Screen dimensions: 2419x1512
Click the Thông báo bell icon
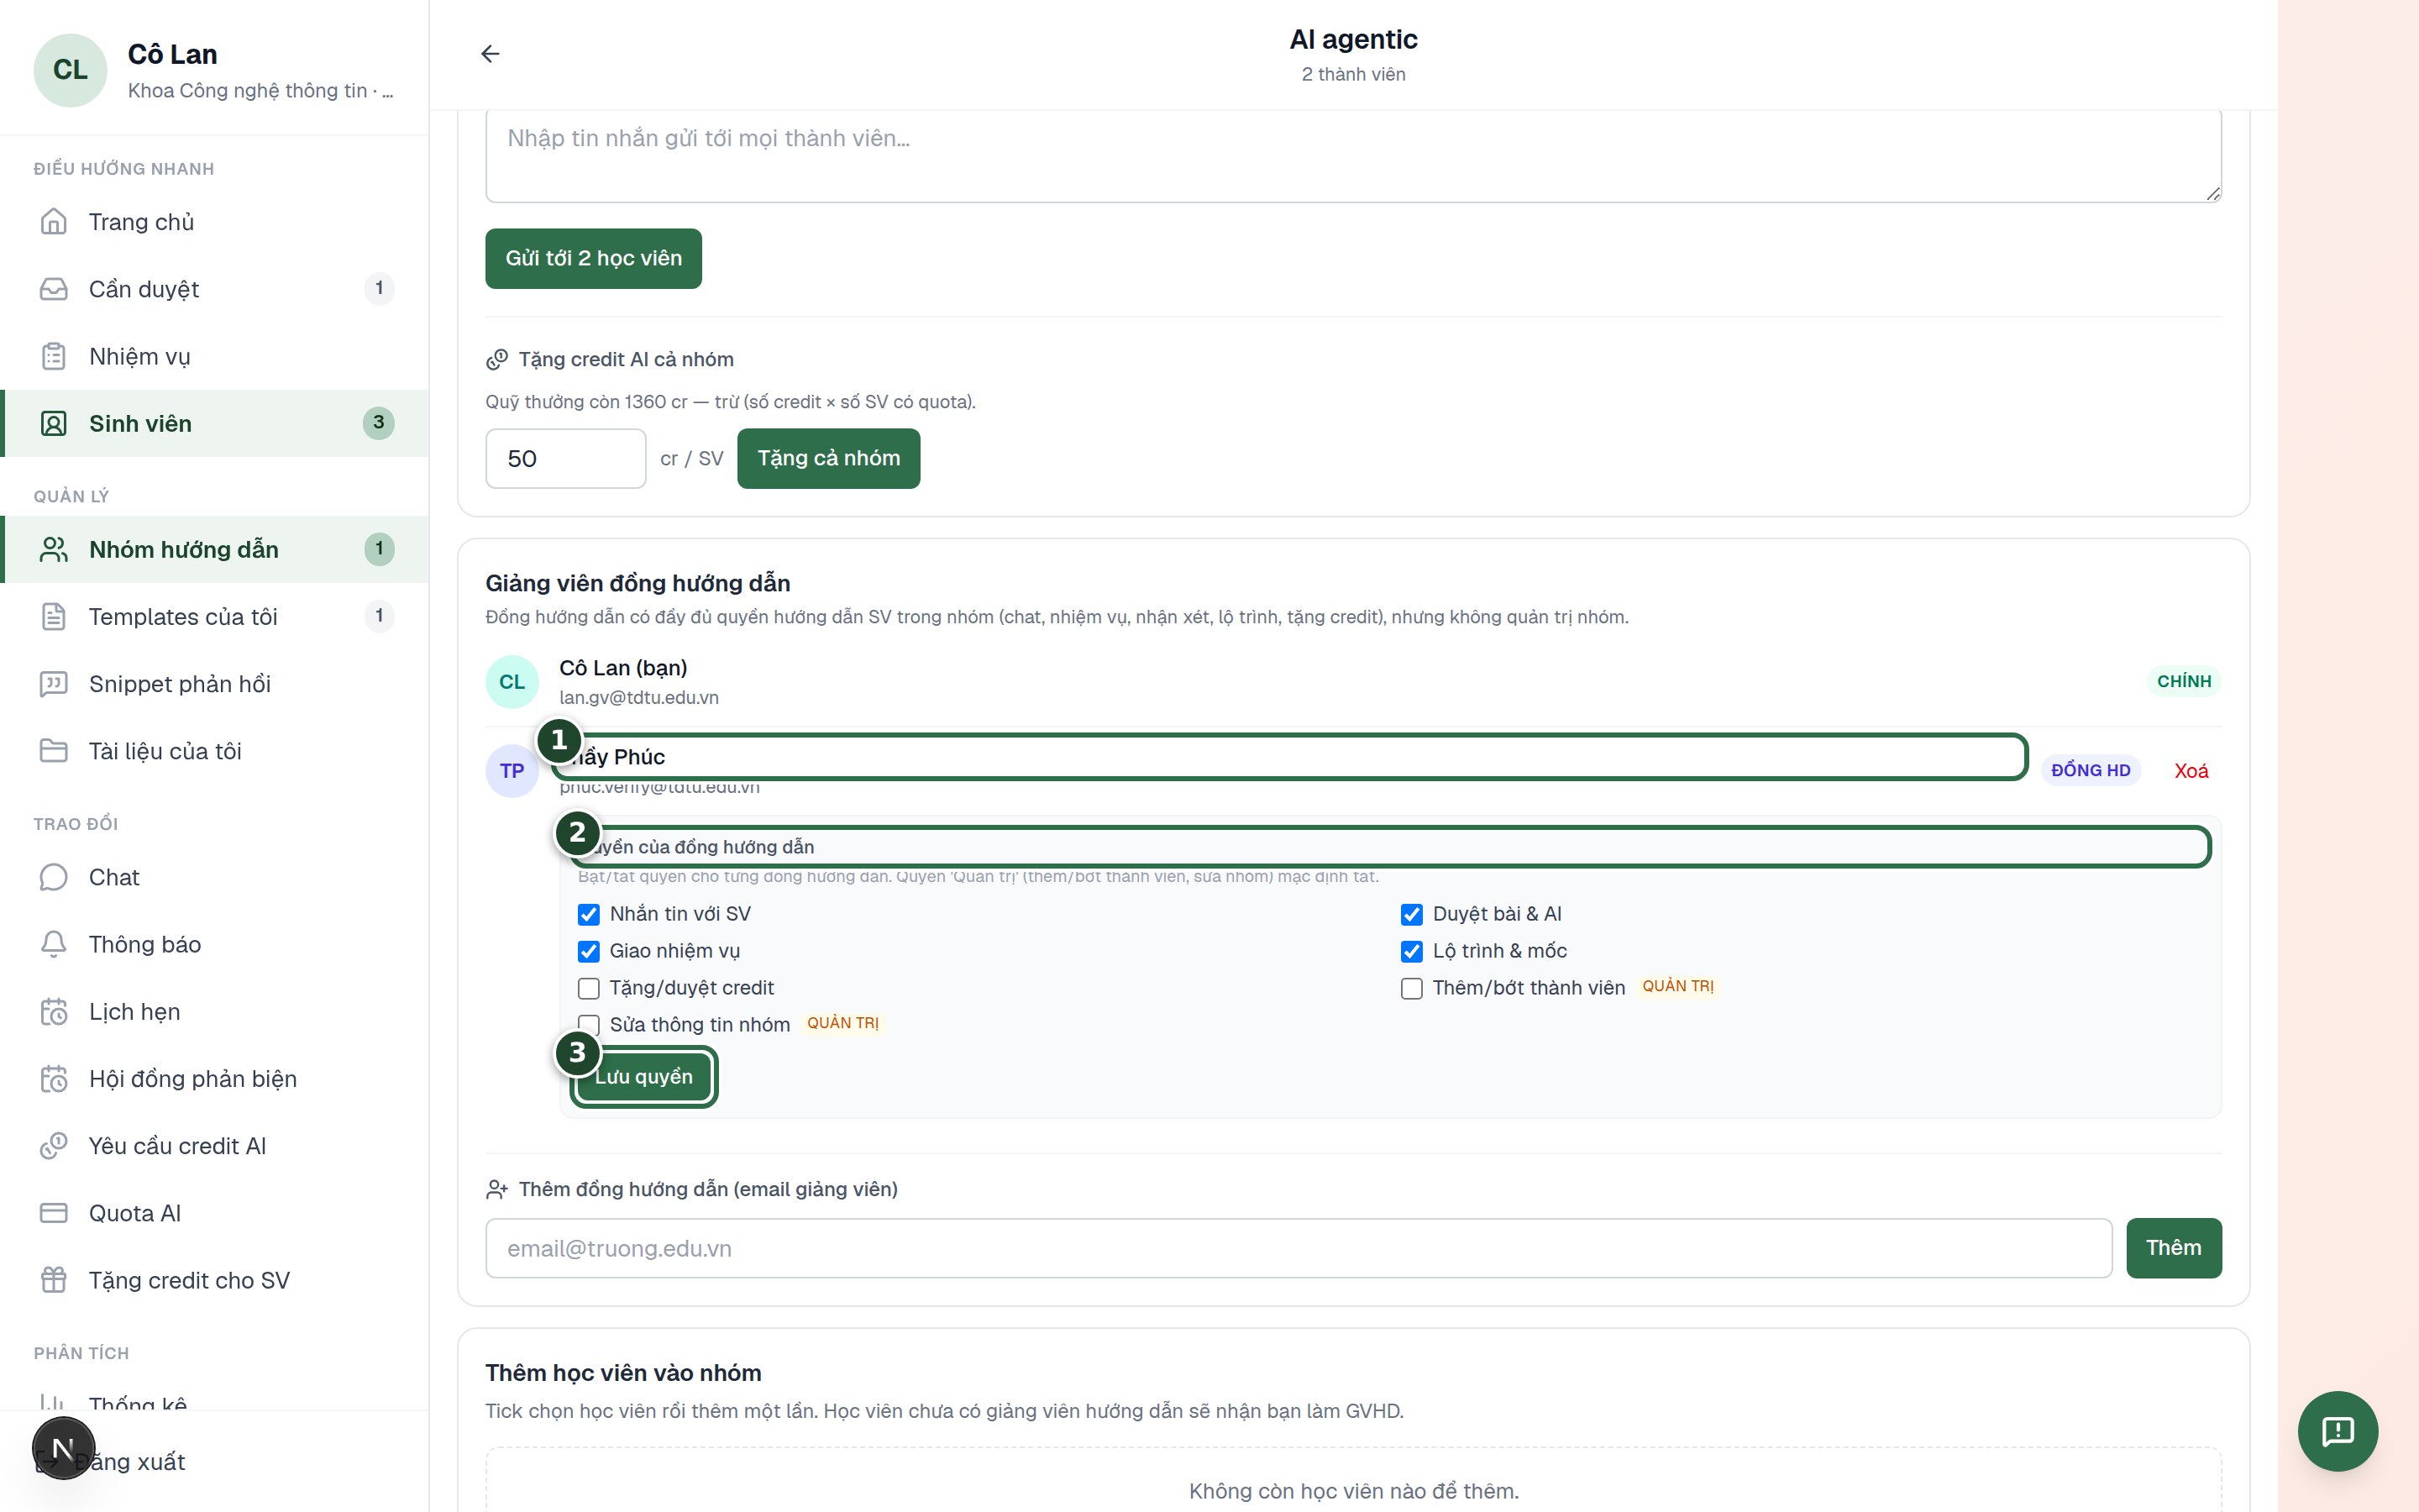[x=54, y=944]
